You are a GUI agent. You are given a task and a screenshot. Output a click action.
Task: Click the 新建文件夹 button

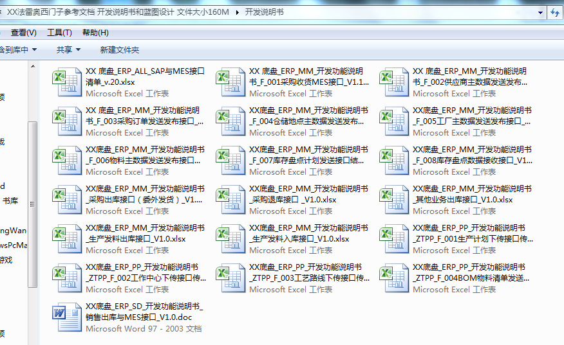coord(119,49)
